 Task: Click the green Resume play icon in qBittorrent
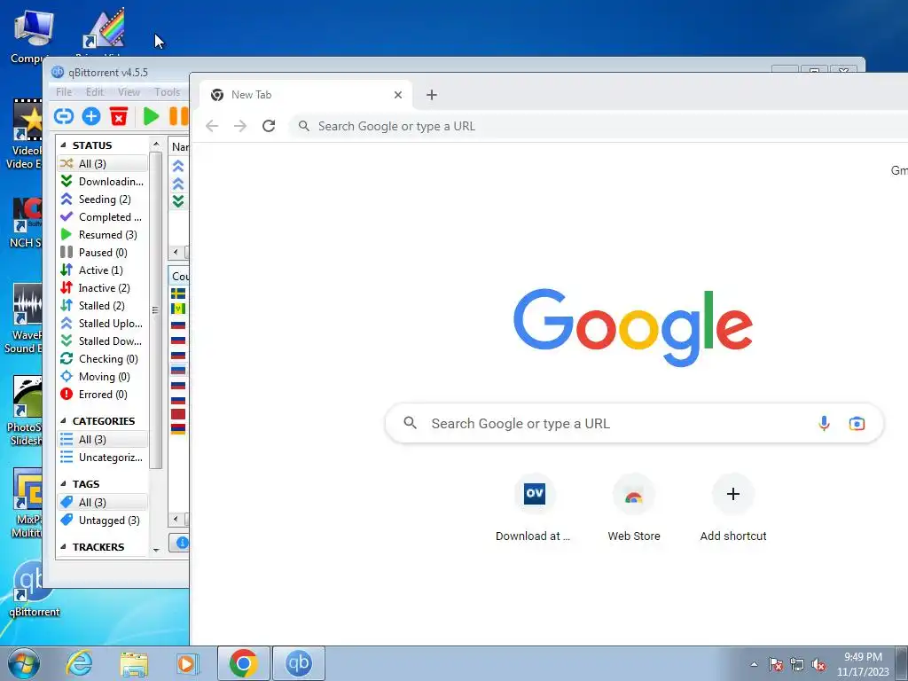(151, 116)
